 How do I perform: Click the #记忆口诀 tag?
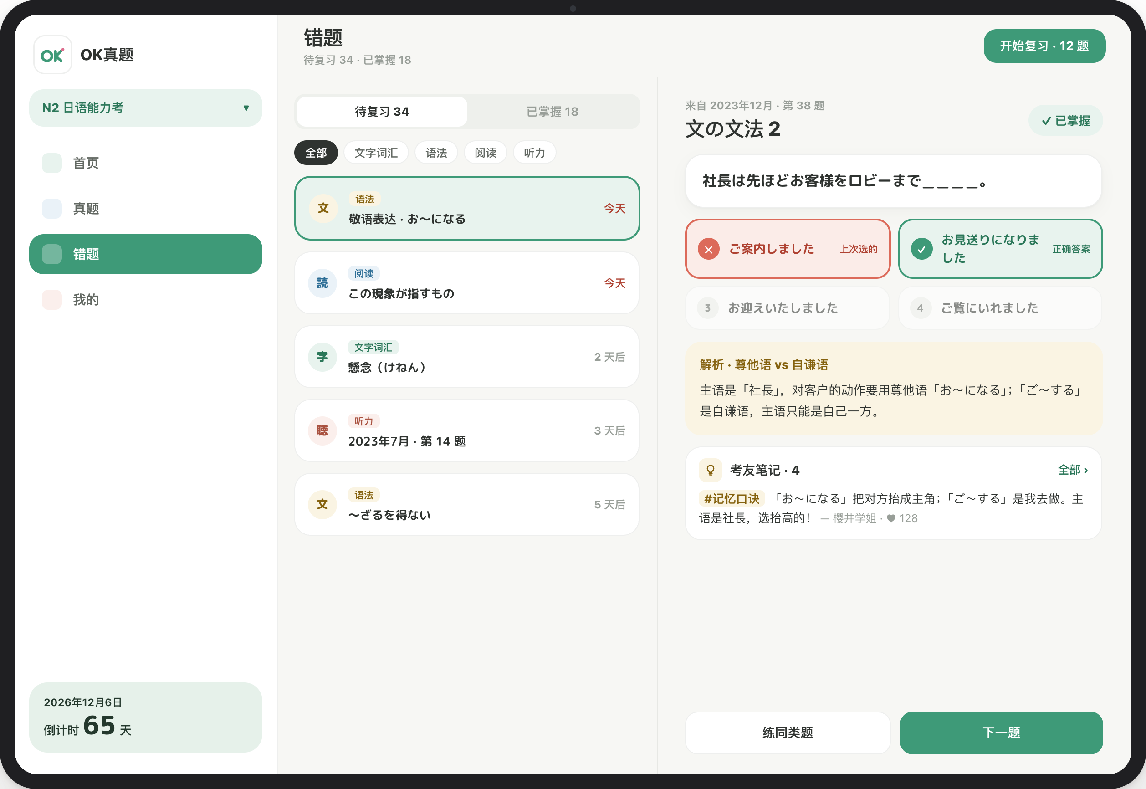[x=732, y=498]
